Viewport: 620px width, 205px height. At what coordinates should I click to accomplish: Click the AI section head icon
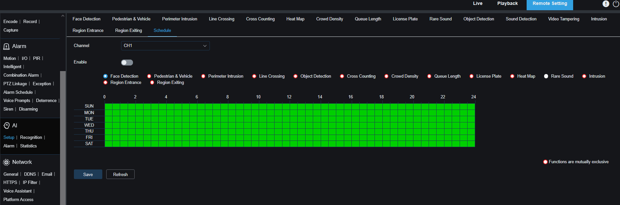click(x=6, y=125)
